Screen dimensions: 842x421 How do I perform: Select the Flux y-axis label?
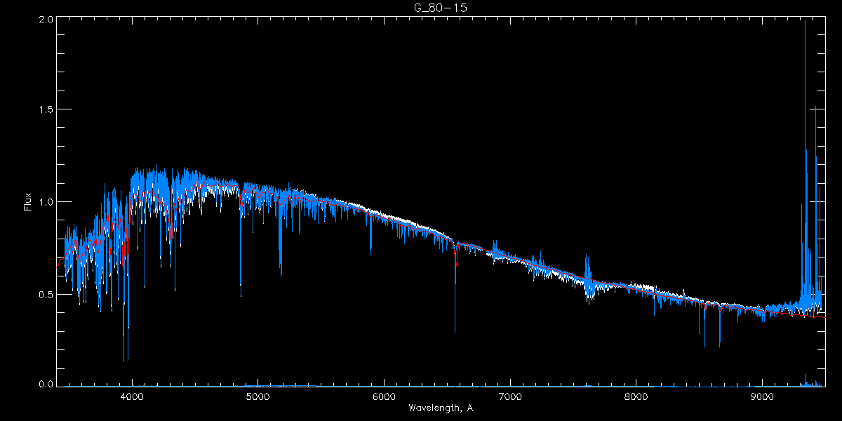(28, 201)
